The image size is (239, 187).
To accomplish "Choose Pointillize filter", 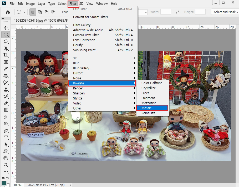I will pyautogui.click(x=152, y=113).
